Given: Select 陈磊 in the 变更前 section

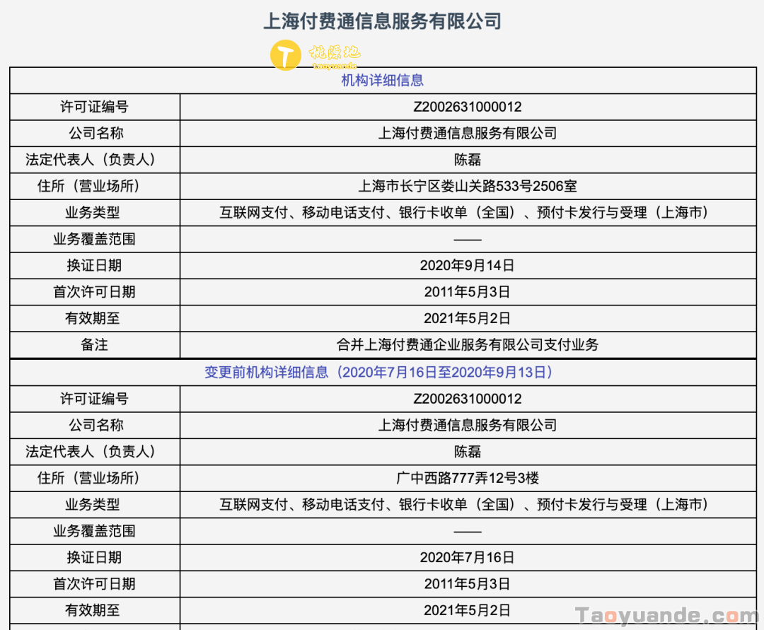Looking at the screenshot, I should [468, 452].
